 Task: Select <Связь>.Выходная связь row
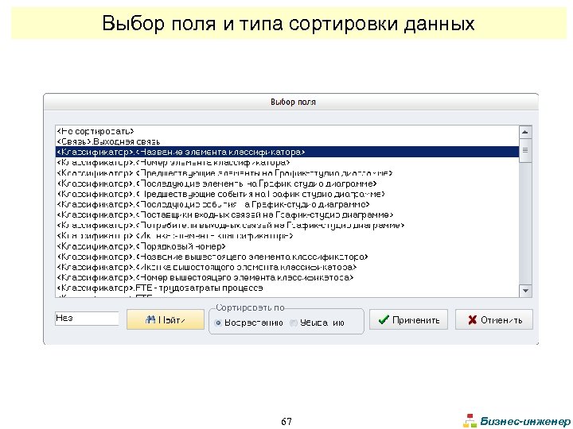point(287,141)
